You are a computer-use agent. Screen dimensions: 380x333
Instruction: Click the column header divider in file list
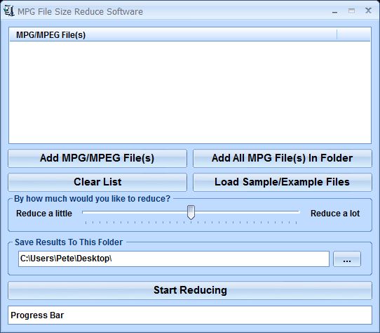click(x=337, y=34)
